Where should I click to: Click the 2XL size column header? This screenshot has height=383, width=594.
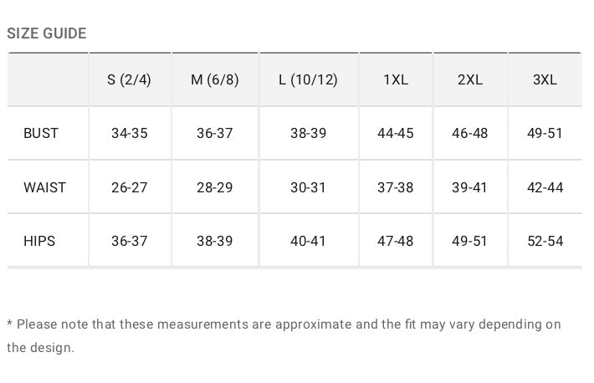(470, 80)
